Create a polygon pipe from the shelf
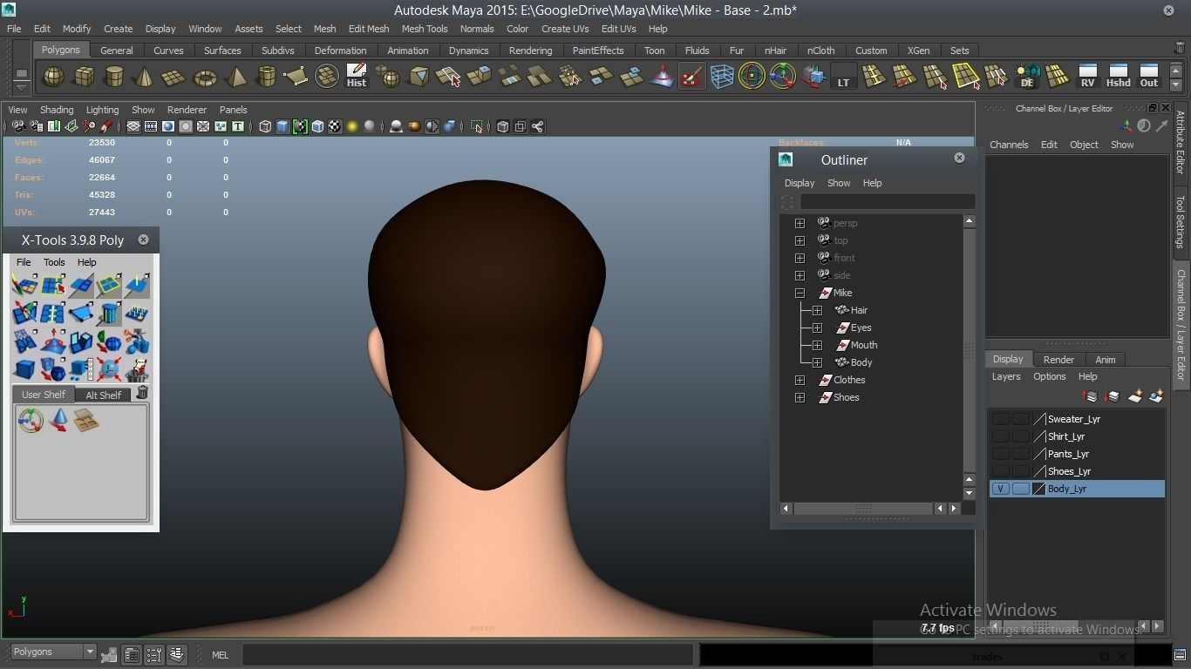1191x669 pixels. (266, 77)
